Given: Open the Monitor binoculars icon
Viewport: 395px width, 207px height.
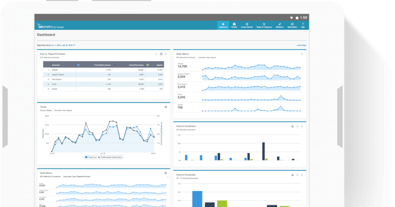Looking at the screenshot, I should 234,25.
